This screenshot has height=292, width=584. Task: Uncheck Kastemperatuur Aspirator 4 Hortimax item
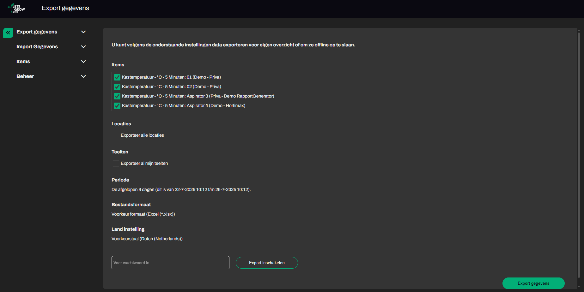click(117, 106)
